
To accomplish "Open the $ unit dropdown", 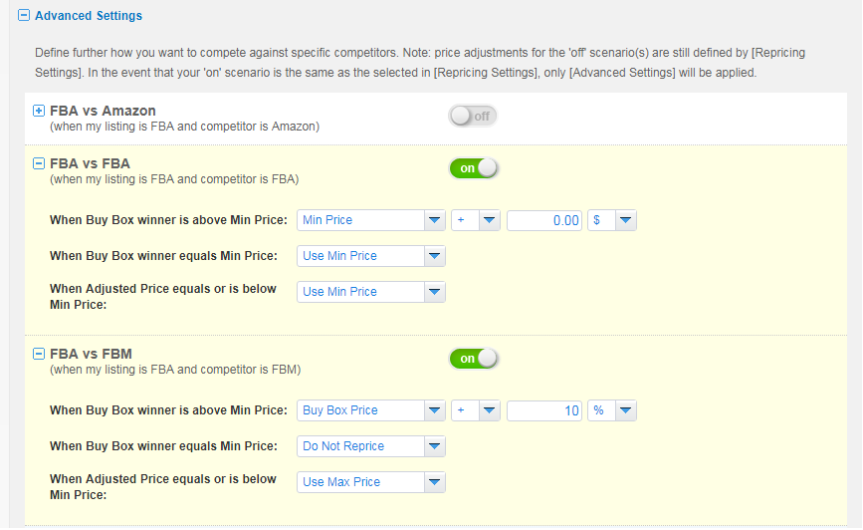I will (x=612, y=220).
